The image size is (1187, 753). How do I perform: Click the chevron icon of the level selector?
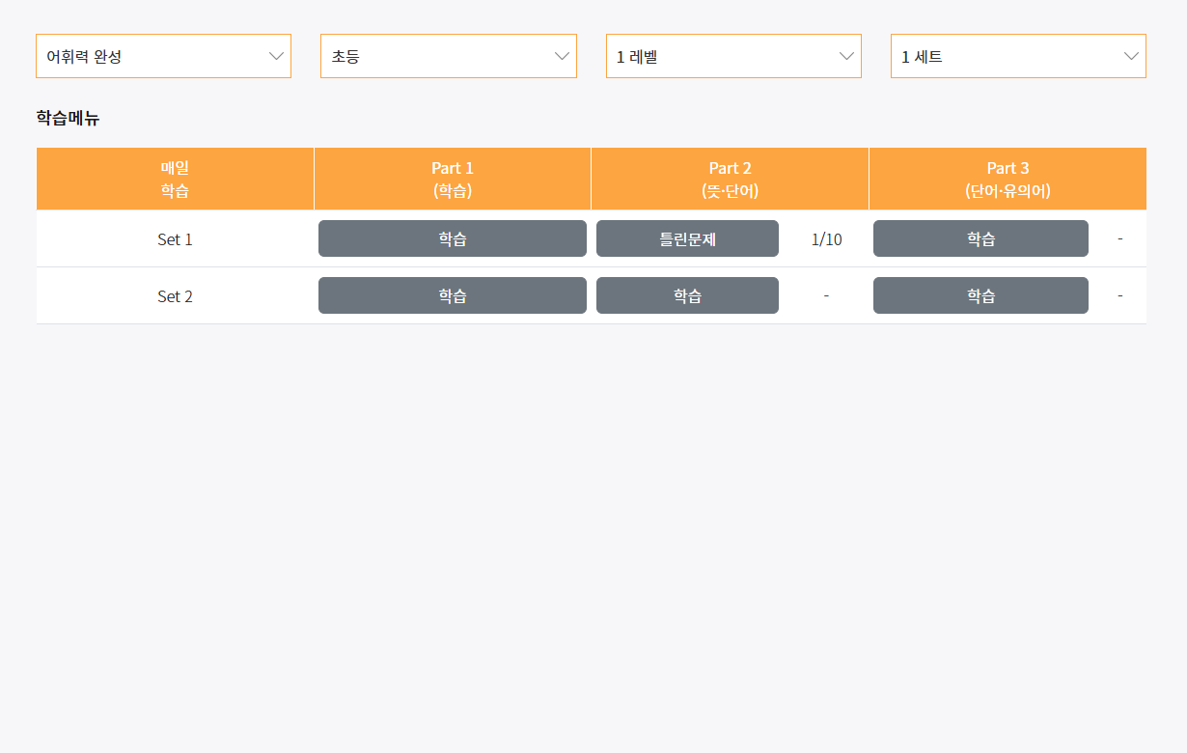point(846,56)
